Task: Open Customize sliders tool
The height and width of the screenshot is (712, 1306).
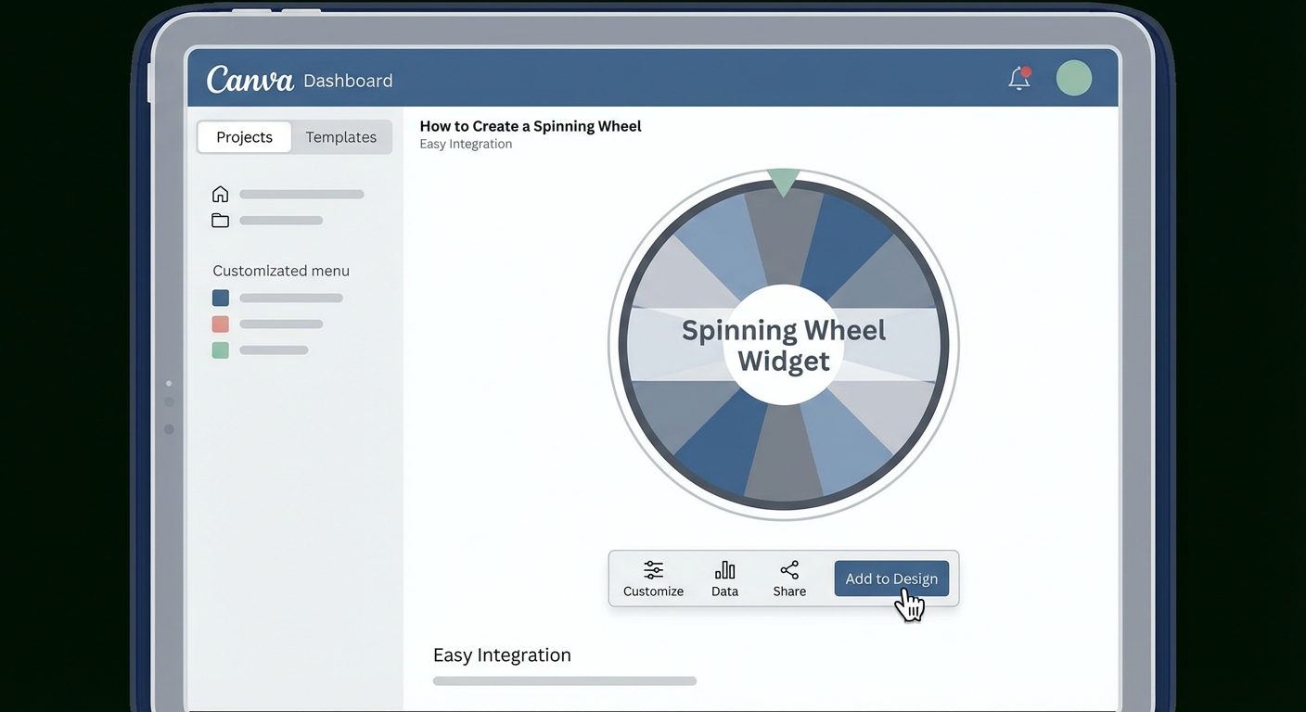Action: pyautogui.click(x=653, y=578)
